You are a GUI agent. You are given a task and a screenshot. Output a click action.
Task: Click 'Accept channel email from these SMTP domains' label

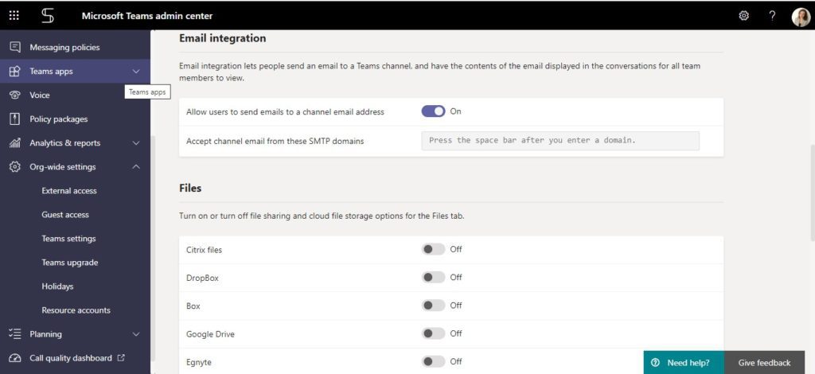pyautogui.click(x=275, y=141)
